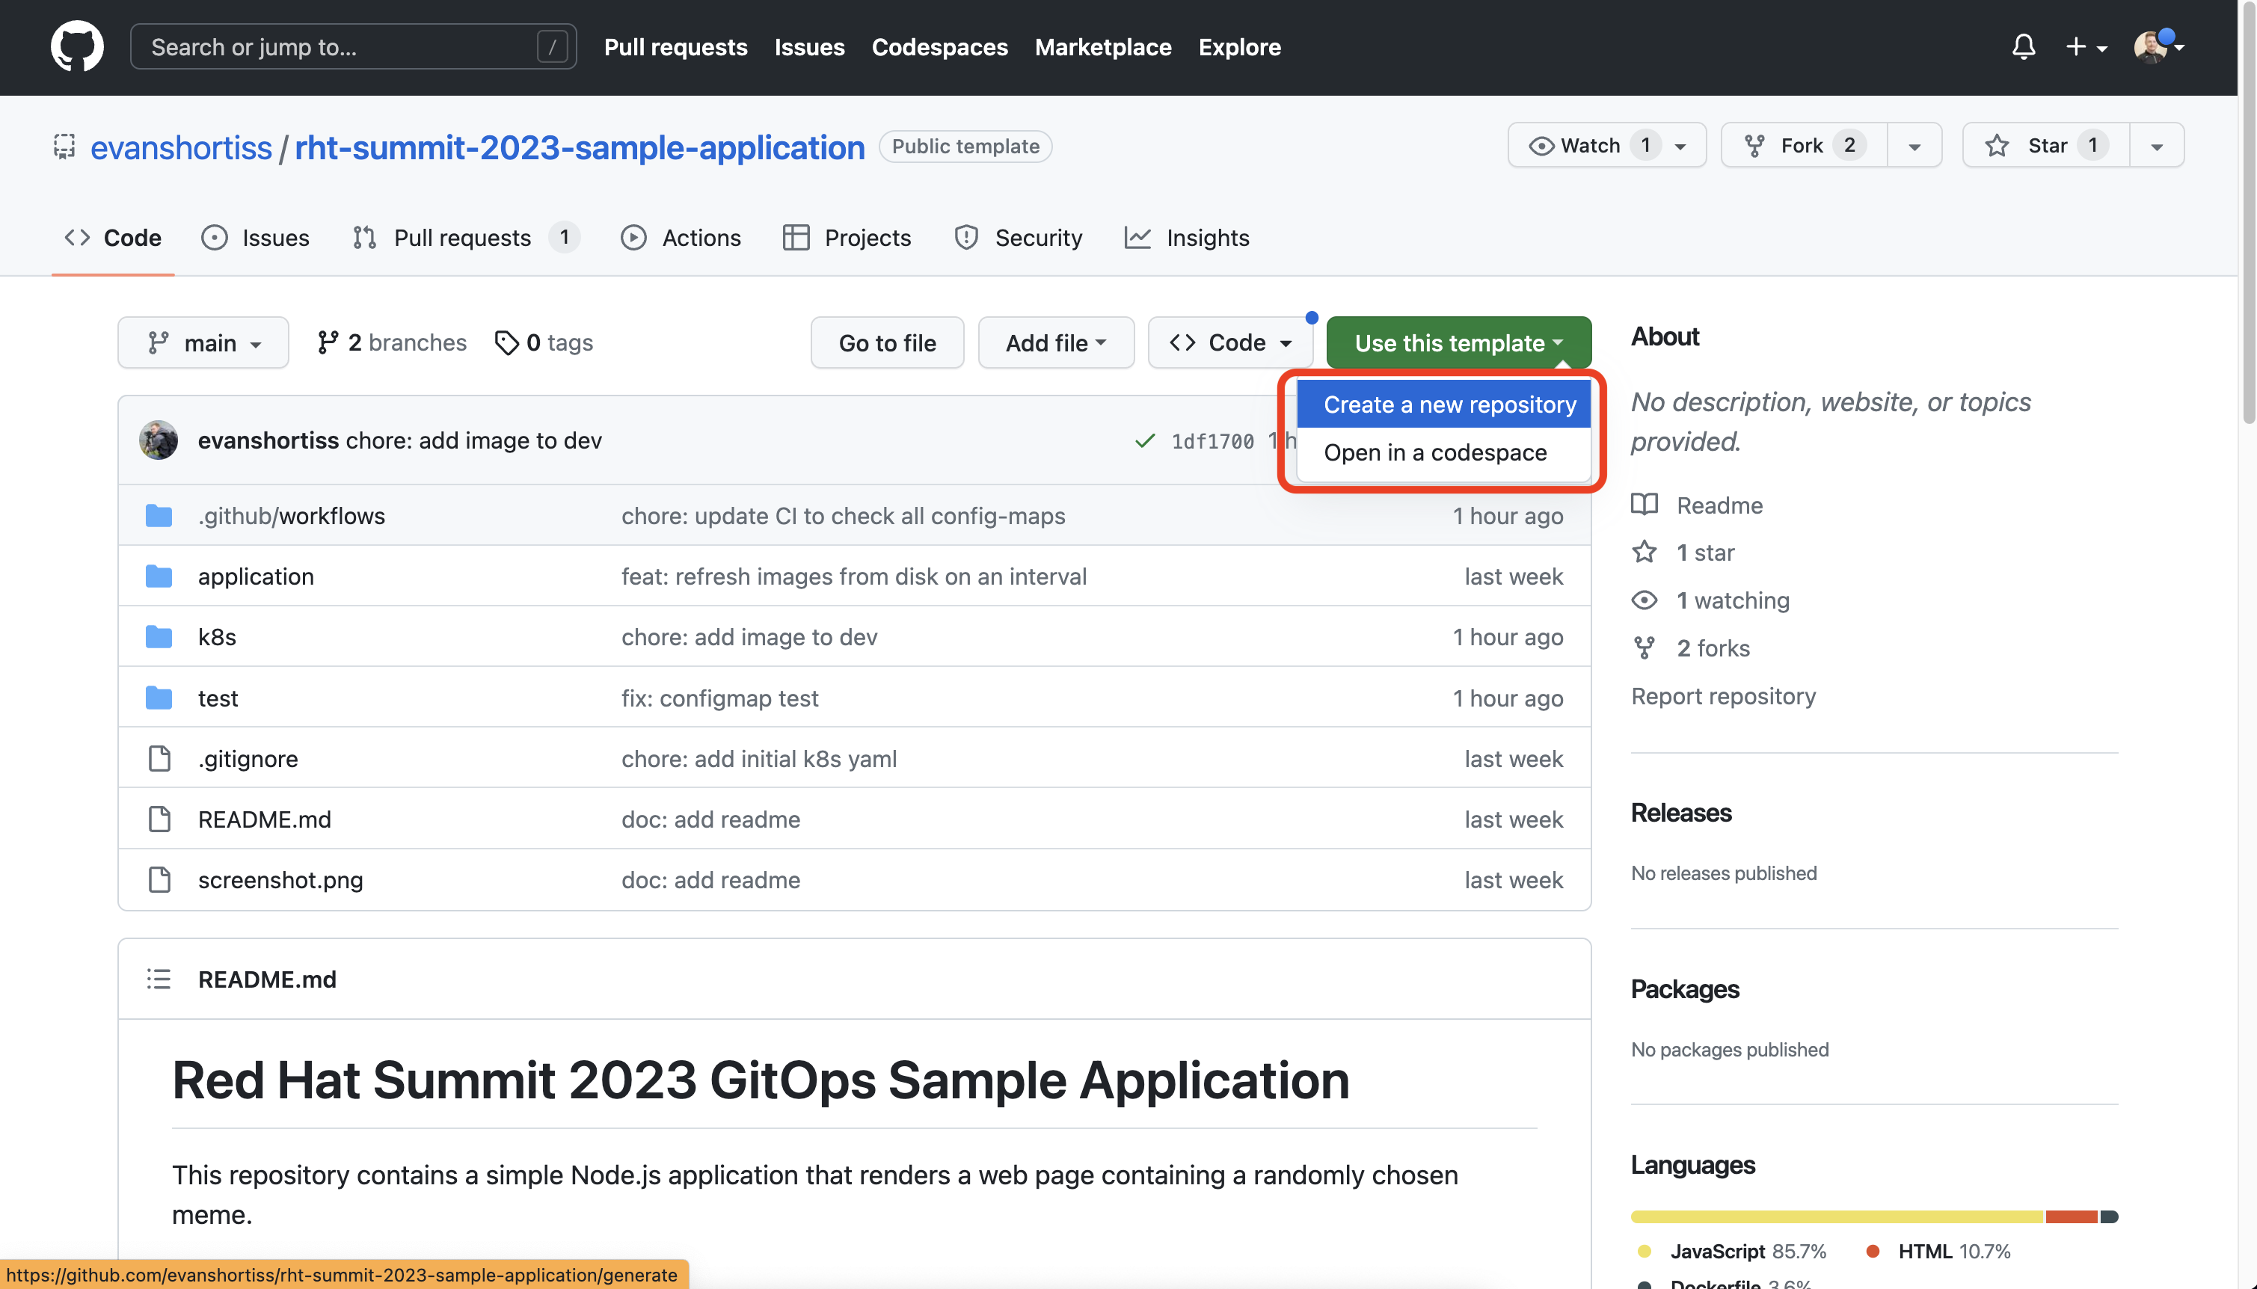
Task: Click the HTML 10.7% language link
Action: [1938, 1251]
